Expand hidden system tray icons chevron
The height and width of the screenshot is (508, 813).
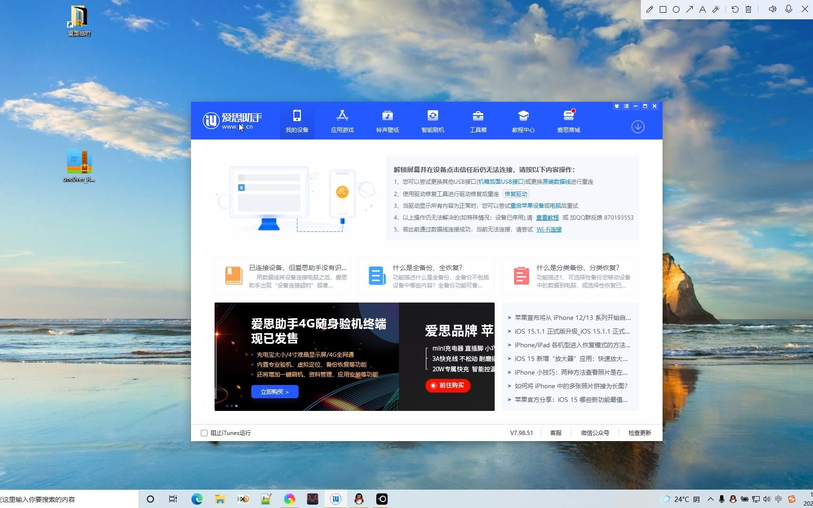[x=711, y=499]
